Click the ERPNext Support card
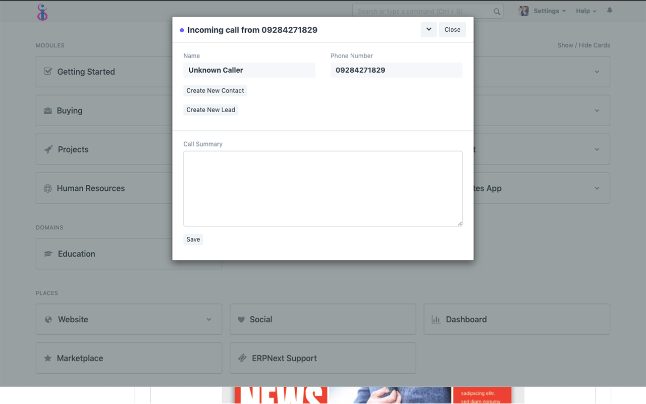This screenshot has height=404, width=646. [x=322, y=358]
